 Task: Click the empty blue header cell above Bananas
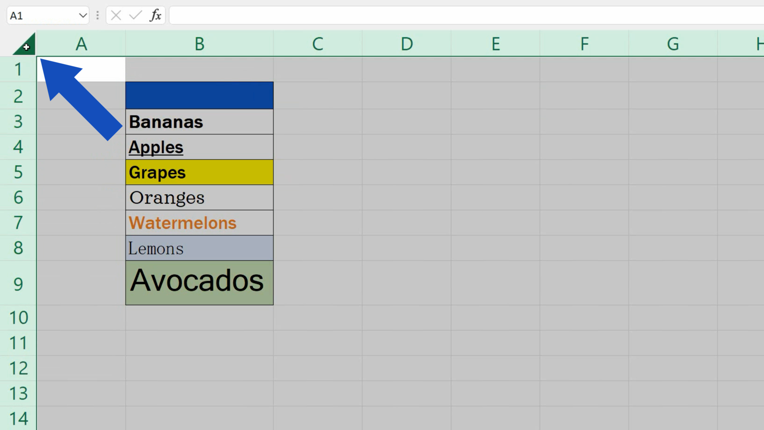(199, 95)
